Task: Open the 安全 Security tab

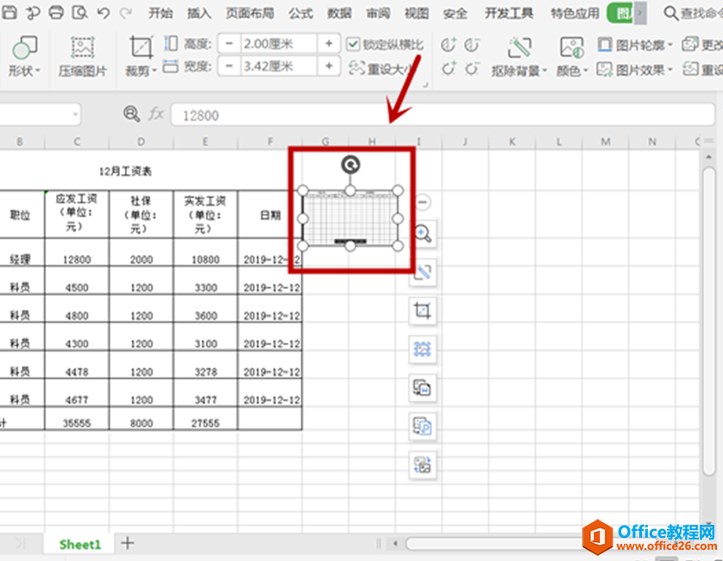Action: click(x=455, y=14)
